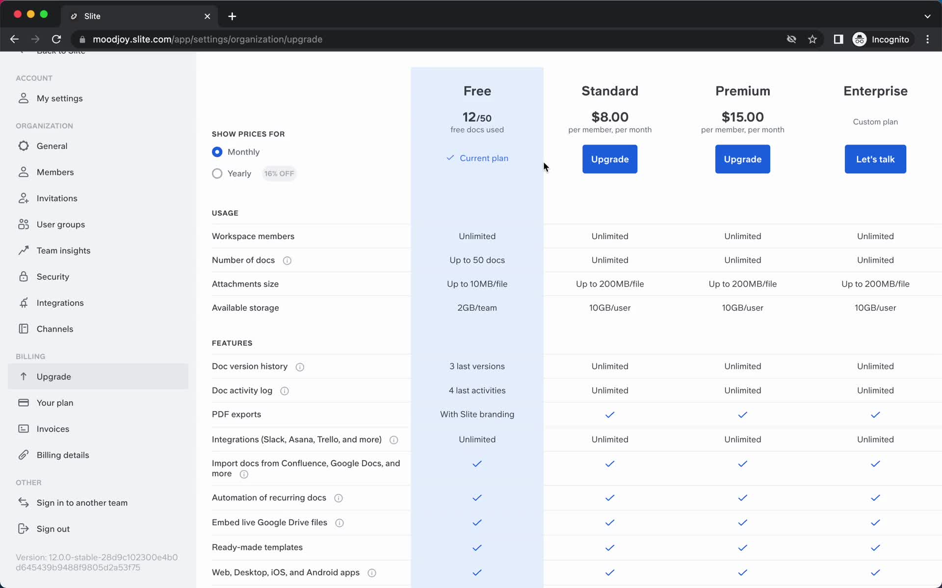Click the Current plan label under Free
The height and width of the screenshot is (588, 942).
[x=477, y=158]
